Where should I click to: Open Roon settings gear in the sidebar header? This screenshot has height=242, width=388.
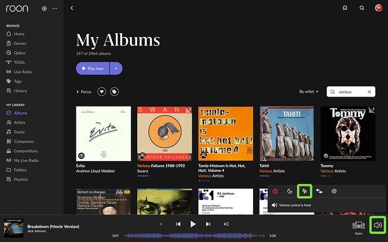pos(44,8)
